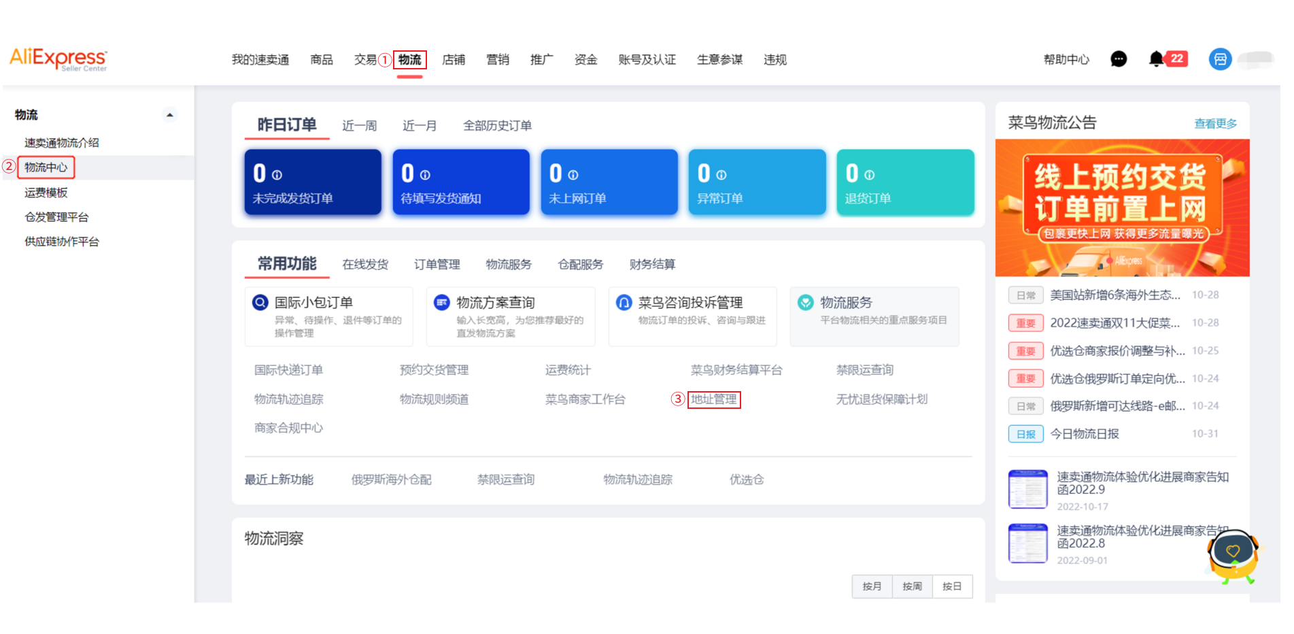Image resolution: width=1294 pixels, height=634 pixels.
Task: Open announcement 今日物流日报
Action: point(1085,434)
